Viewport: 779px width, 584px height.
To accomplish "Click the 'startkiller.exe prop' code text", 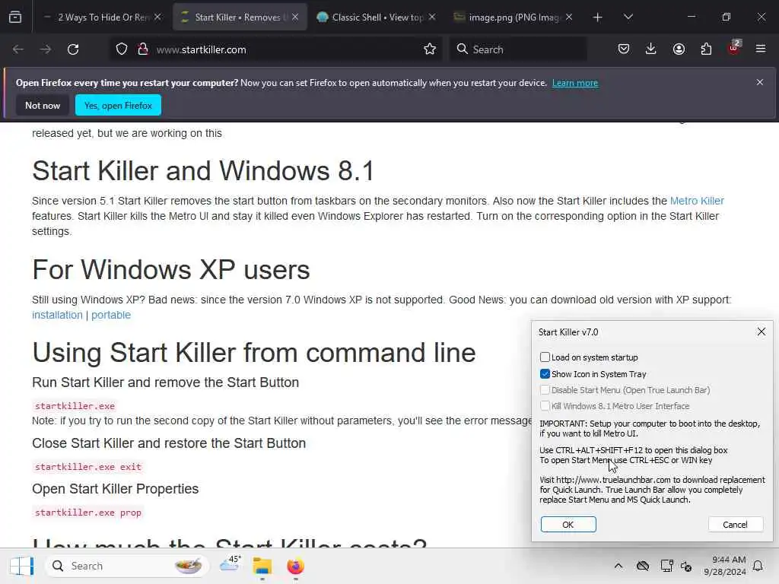I will coord(88,513).
